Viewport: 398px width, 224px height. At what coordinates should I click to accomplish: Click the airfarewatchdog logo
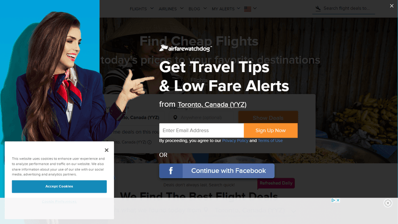[186, 48]
